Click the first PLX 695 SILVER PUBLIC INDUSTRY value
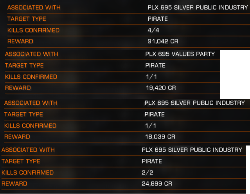The width and height of the screenshot is (250, 194). coord(198,7)
